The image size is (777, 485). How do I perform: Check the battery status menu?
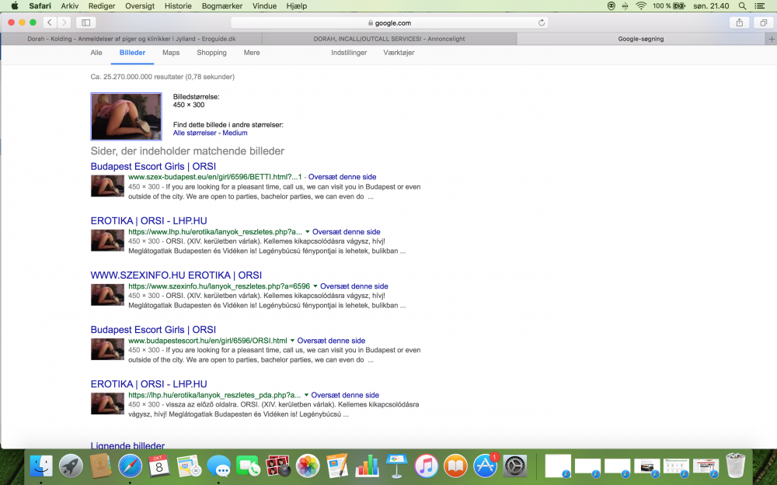pyautogui.click(x=669, y=6)
